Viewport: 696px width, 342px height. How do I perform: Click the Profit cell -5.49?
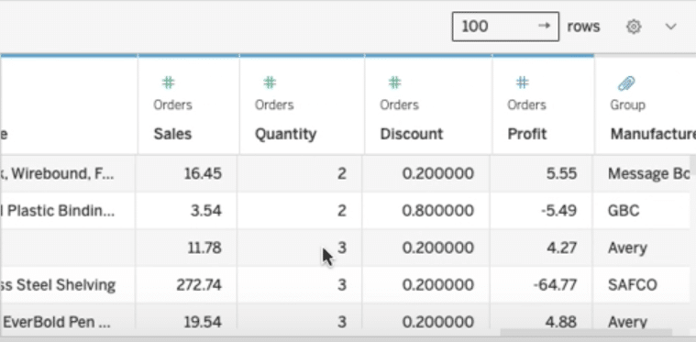tap(542, 211)
